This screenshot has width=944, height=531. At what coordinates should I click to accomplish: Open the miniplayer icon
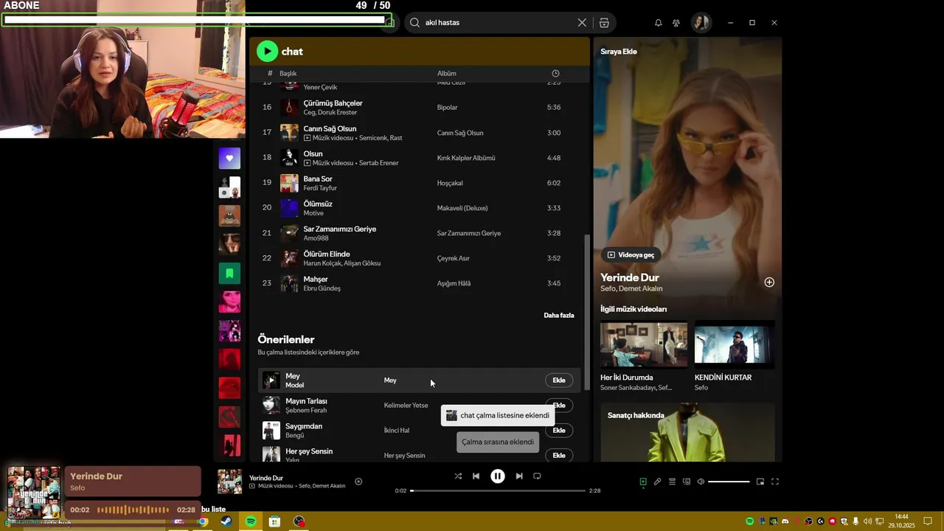coord(760,482)
